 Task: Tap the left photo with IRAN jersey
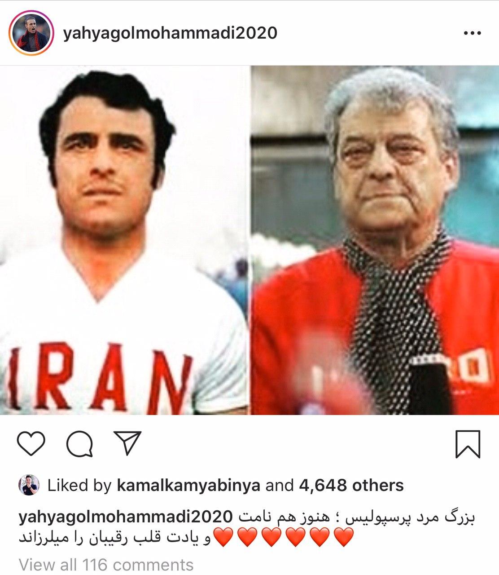124,240
